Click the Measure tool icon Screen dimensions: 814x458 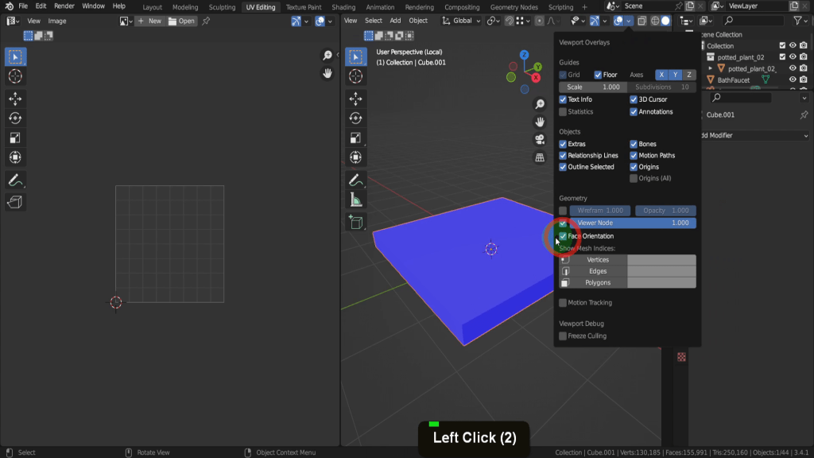[355, 200]
